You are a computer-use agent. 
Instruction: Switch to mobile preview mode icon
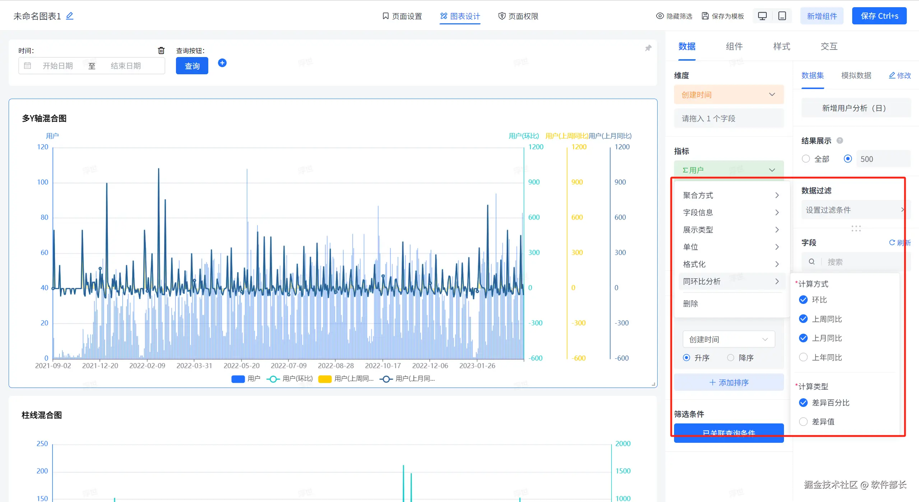(782, 16)
